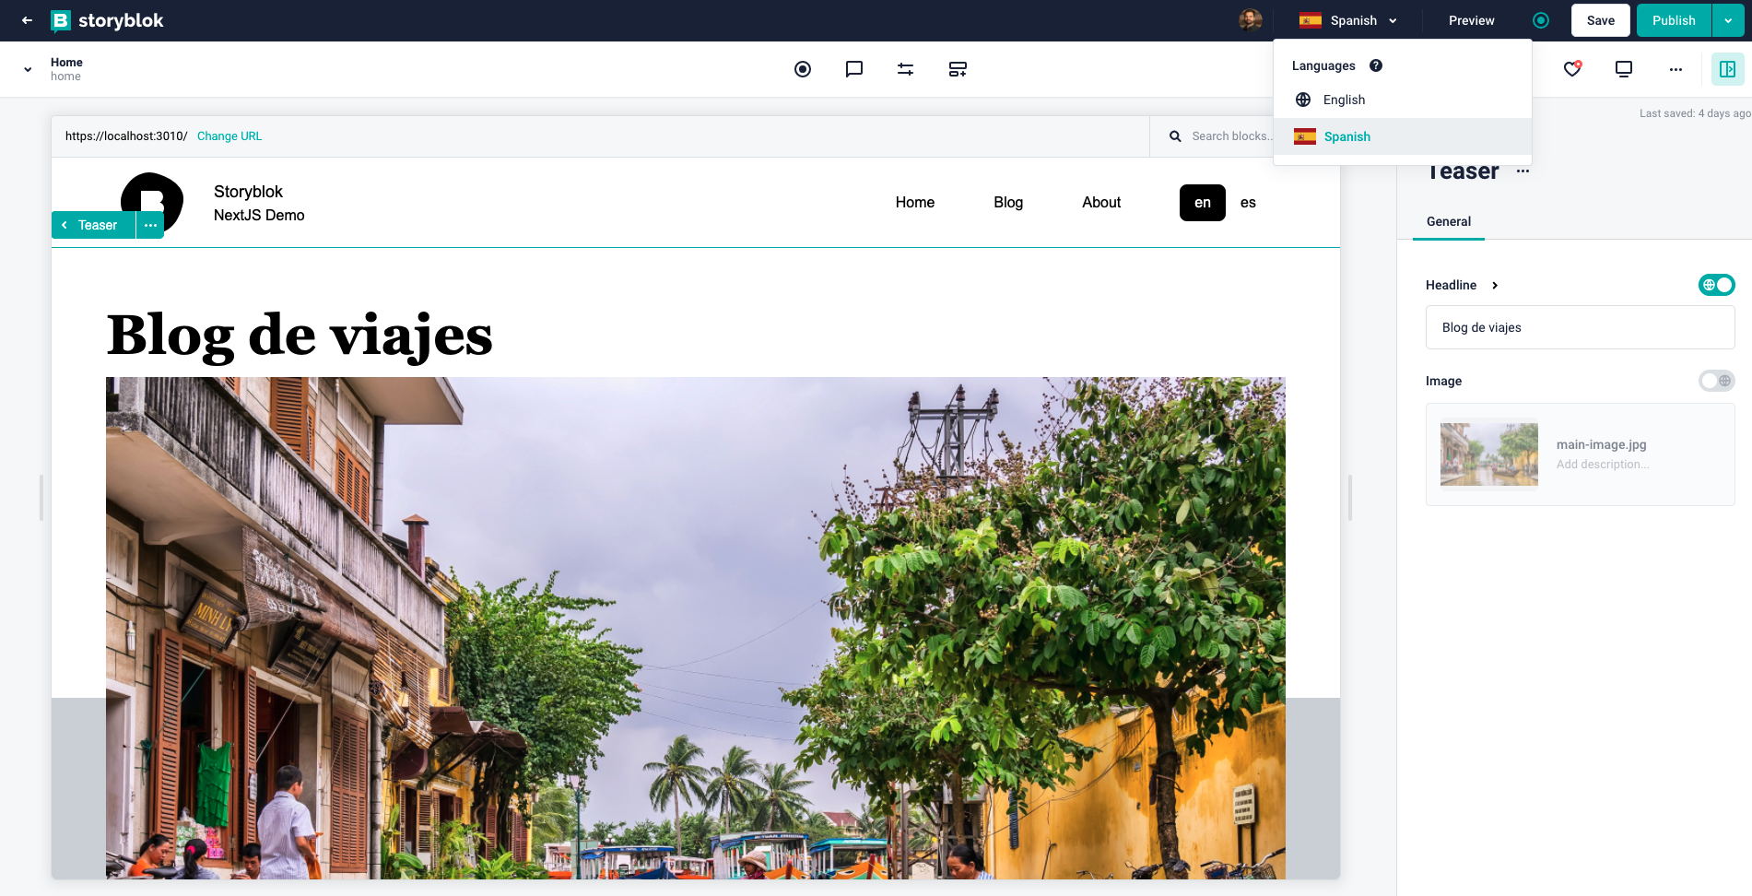Click the main-image.jpg filename
Screen dimensions: 1752x896
pyautogui.click(x=1602, y=444)
